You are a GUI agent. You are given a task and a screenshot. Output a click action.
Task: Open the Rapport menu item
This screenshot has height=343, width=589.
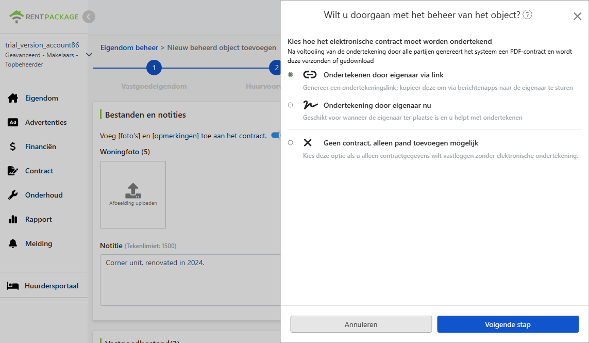point(38,219)
